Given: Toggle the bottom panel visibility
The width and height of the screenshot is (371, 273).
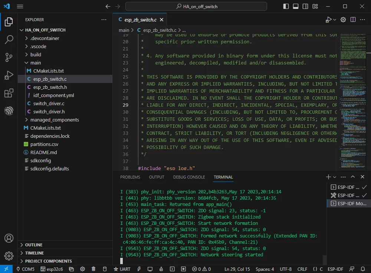Looking at the screenshot, I should [296, 7].
